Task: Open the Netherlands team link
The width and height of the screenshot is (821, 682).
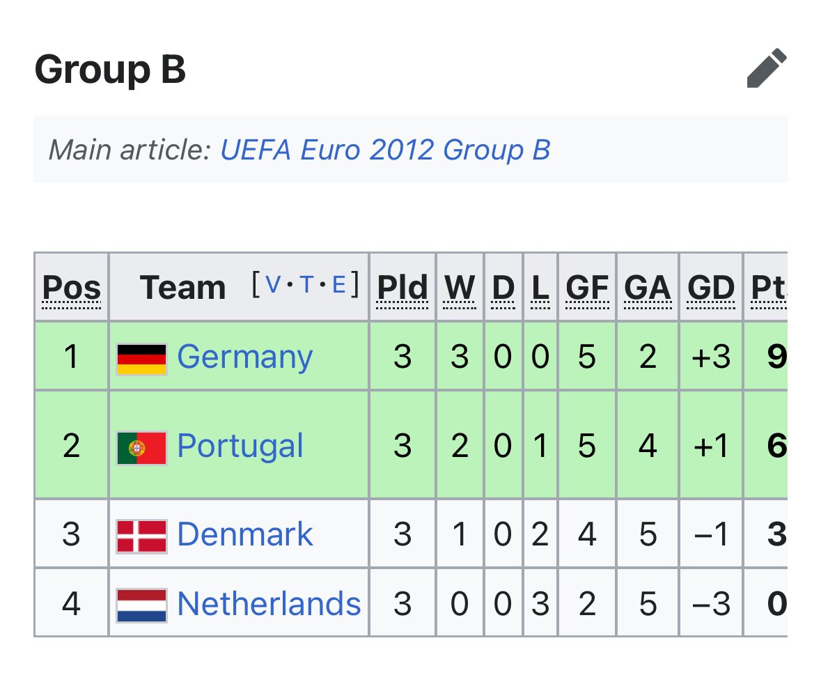Action: click(269, 604)
